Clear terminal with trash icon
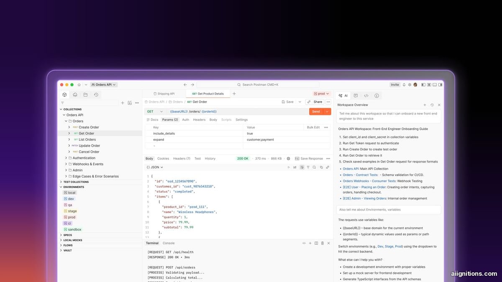The width and height of the screenshot is (502, 282). pos(323,243)
